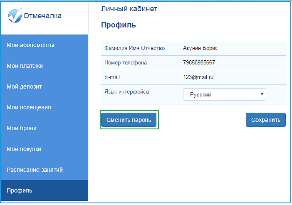This screenshot has width=292, height=205.
Task: Open Расписание занятий section
Action: [x=45, y=170]
